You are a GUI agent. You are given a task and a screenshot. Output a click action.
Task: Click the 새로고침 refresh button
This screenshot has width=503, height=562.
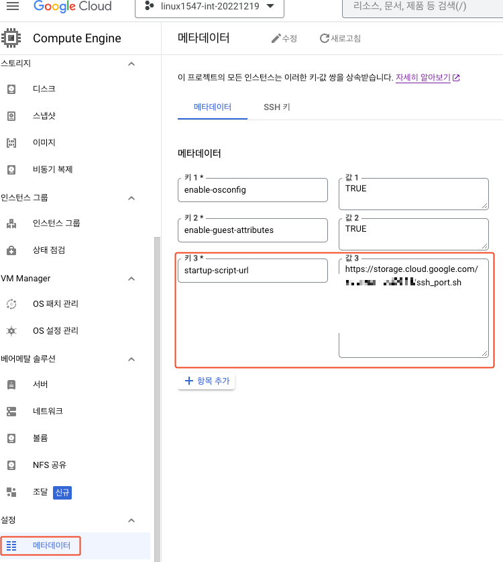coord(340,38)
